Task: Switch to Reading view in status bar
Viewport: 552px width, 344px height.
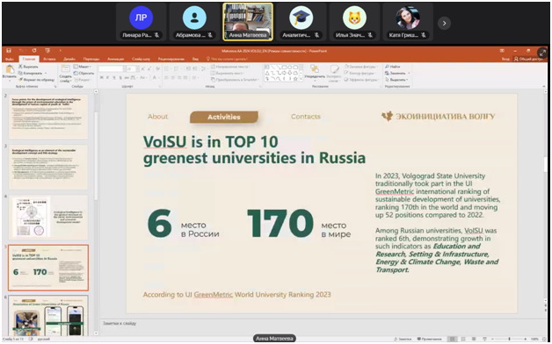Action: pos(473,339)
